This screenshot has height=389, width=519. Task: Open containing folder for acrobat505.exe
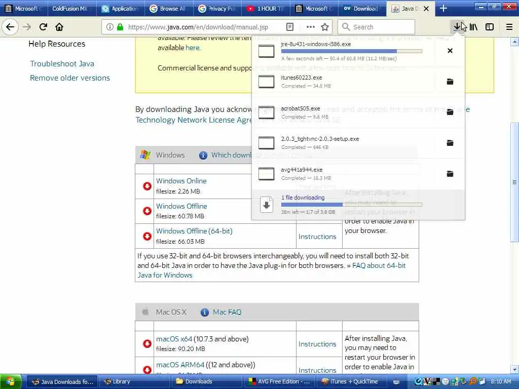click(450, 112)
